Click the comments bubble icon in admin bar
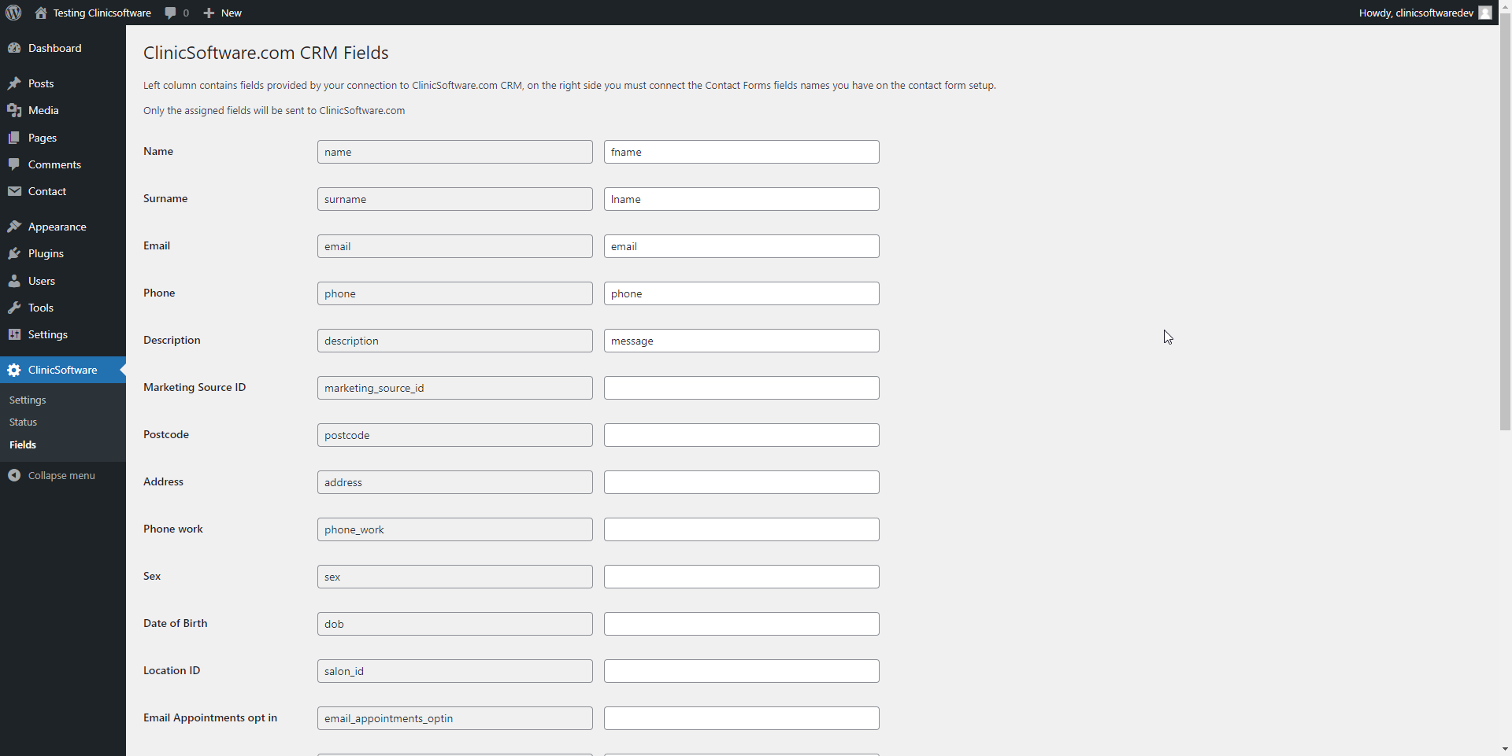 [171, 13]
